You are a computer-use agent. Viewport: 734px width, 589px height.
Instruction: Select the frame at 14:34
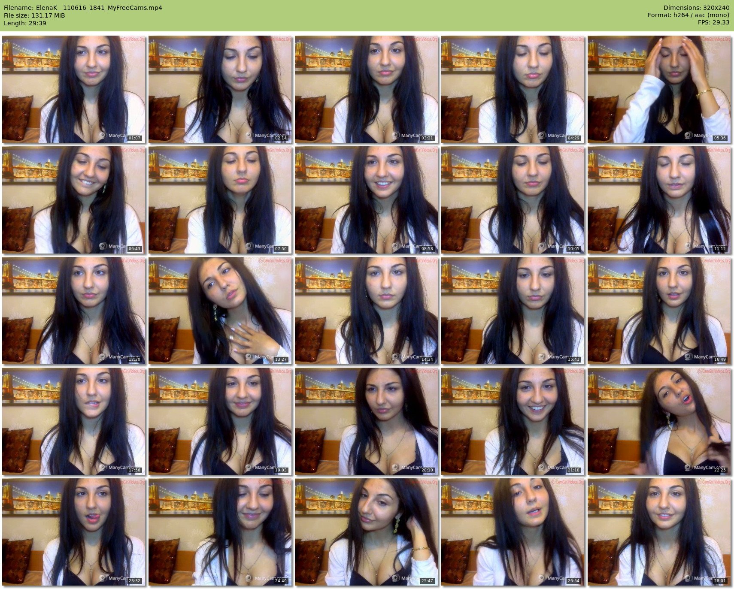tap(367, 311)
